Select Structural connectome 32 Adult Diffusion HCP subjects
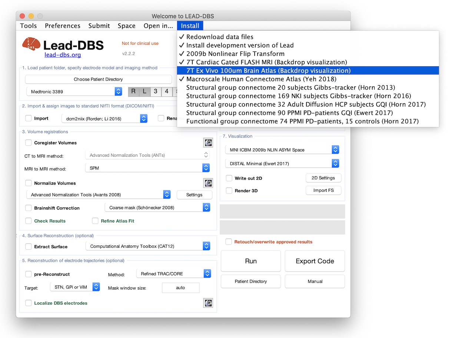This screenshot has width=455, height=338. [x=308, y=104]
